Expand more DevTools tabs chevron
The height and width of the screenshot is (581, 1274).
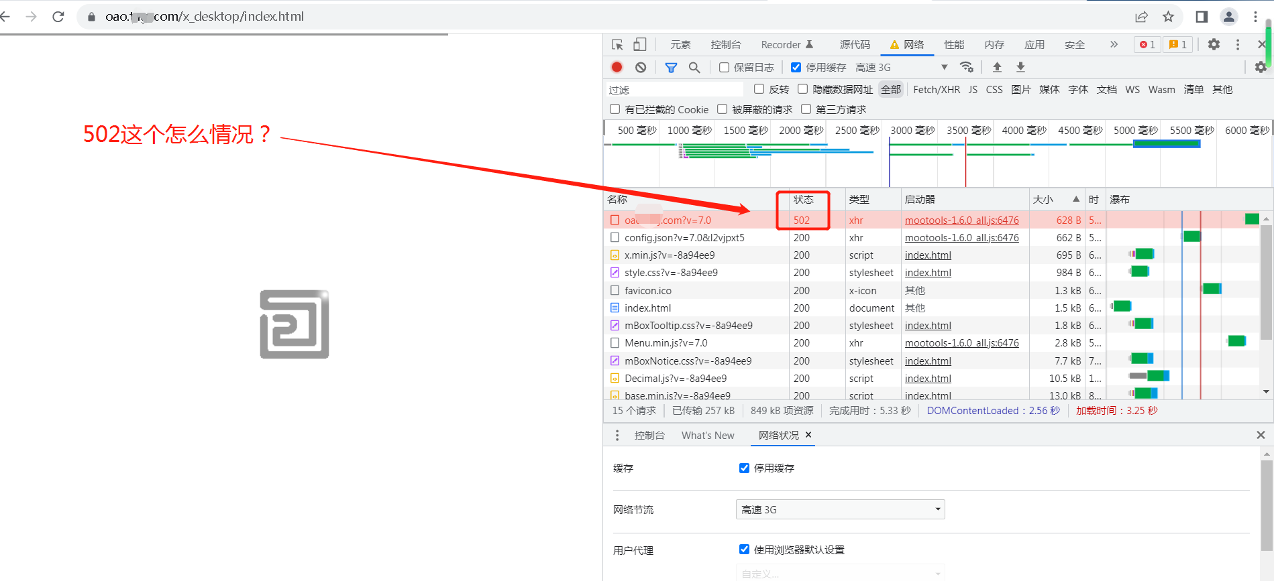point(1114,44)
